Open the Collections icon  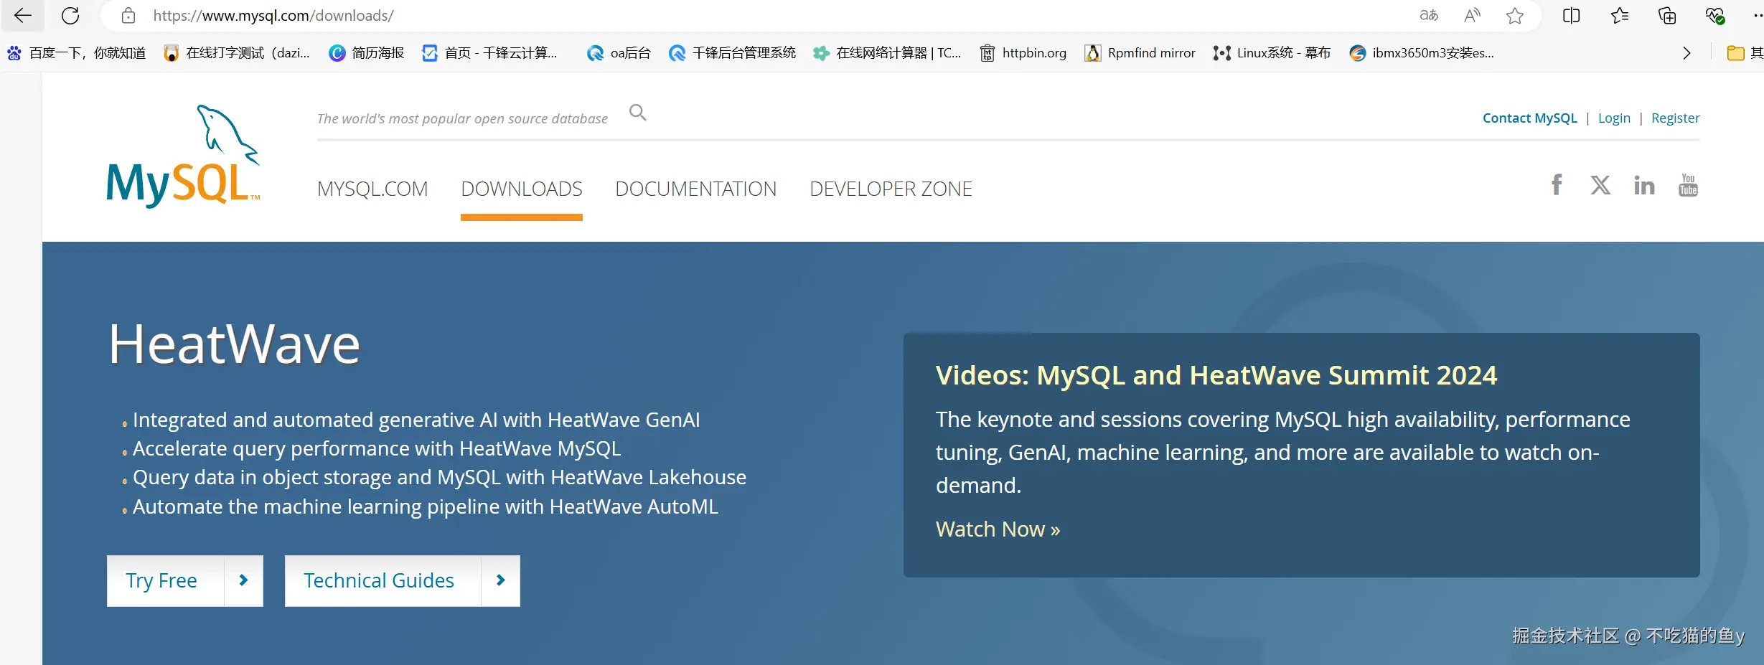coord(1667,16)
